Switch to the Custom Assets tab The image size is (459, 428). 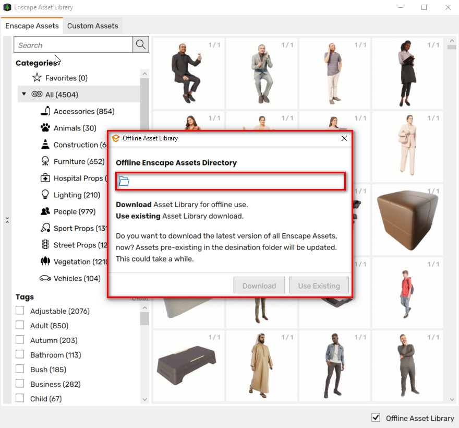[x=92, y=26]
